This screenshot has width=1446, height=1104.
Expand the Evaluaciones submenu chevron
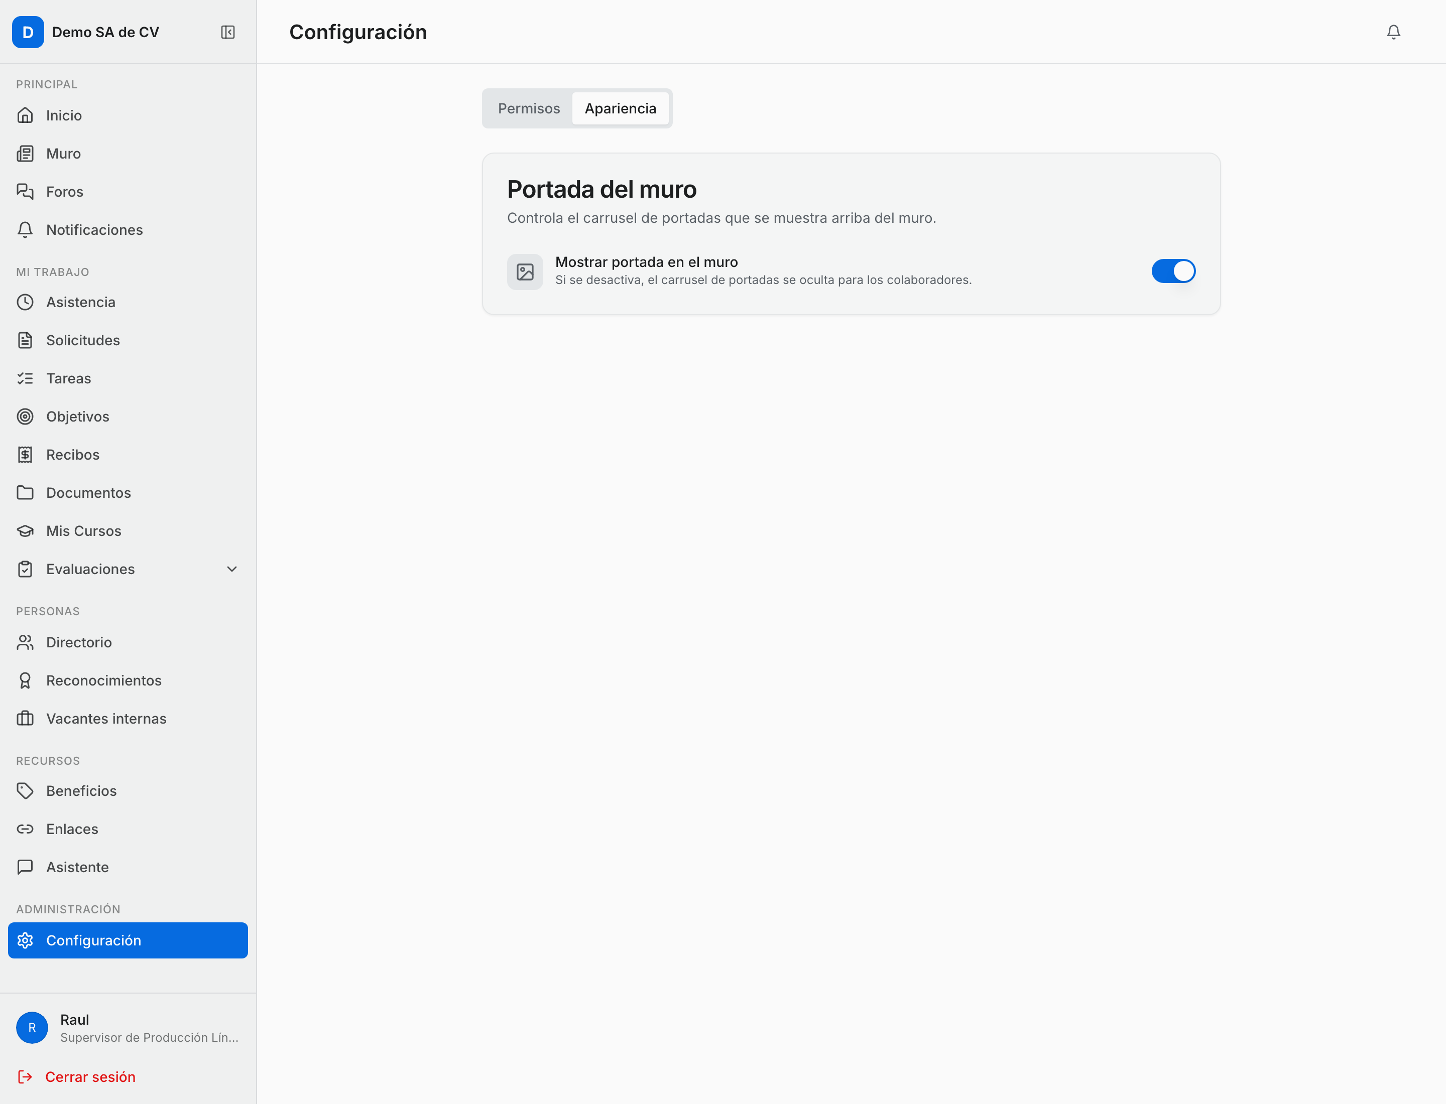point(232,569)
